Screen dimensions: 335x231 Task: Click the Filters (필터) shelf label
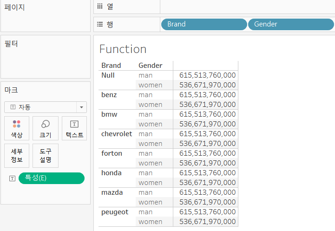[11, 44]
